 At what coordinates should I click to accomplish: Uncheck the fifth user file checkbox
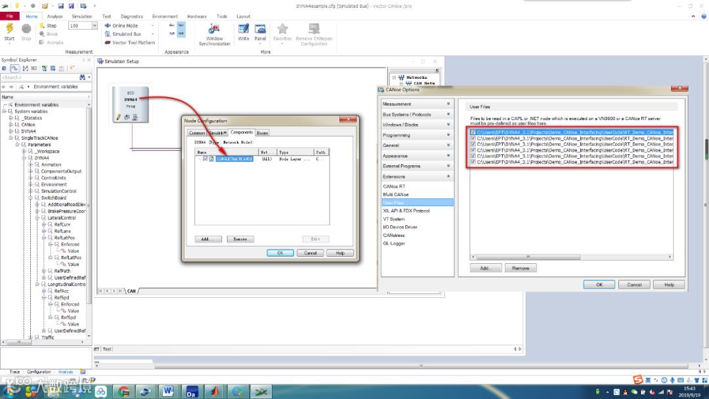click(x=473, y=156)
